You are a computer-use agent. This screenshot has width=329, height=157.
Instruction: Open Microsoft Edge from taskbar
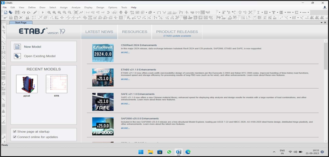click(x=188, y=152)
